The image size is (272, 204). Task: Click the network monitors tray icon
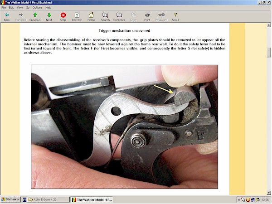click(x=253, y=200)
